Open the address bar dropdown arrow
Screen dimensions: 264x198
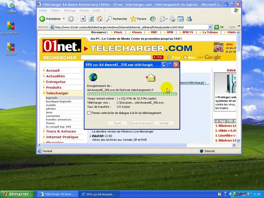pos(210,27)
